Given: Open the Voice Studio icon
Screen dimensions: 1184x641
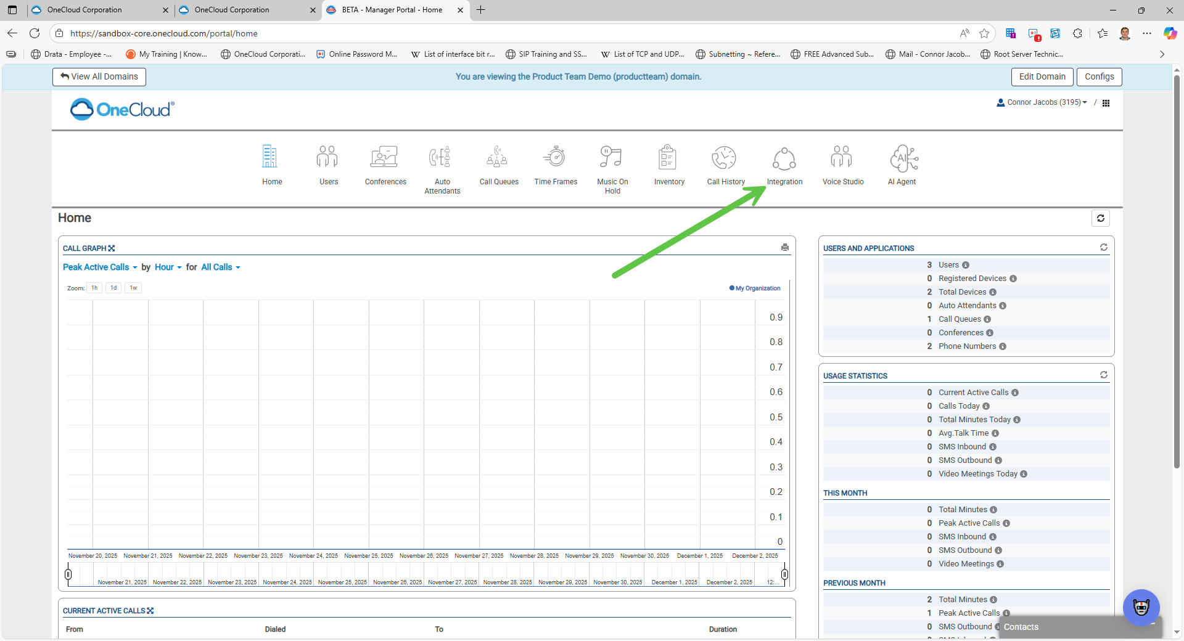Looking at the screenshot, I should pyautogui.click(x=842, y=158).
